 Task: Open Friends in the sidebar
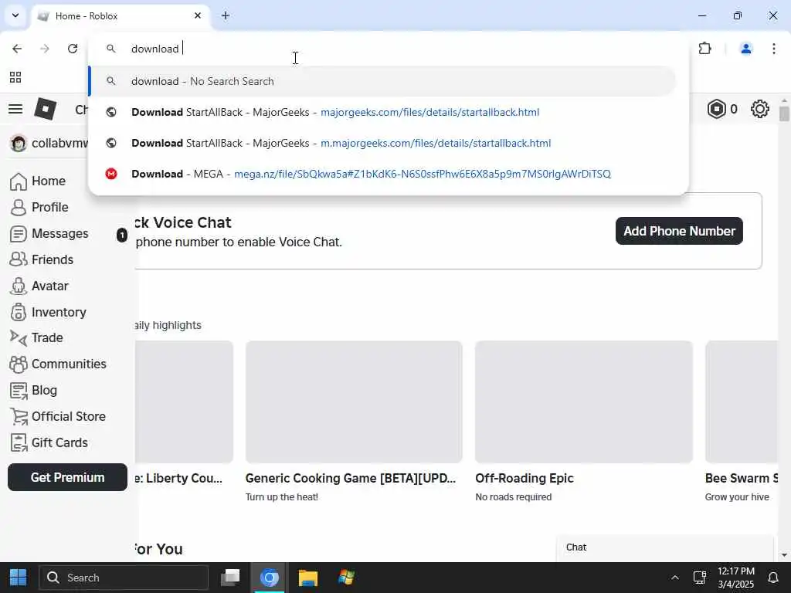coord(42,259)
